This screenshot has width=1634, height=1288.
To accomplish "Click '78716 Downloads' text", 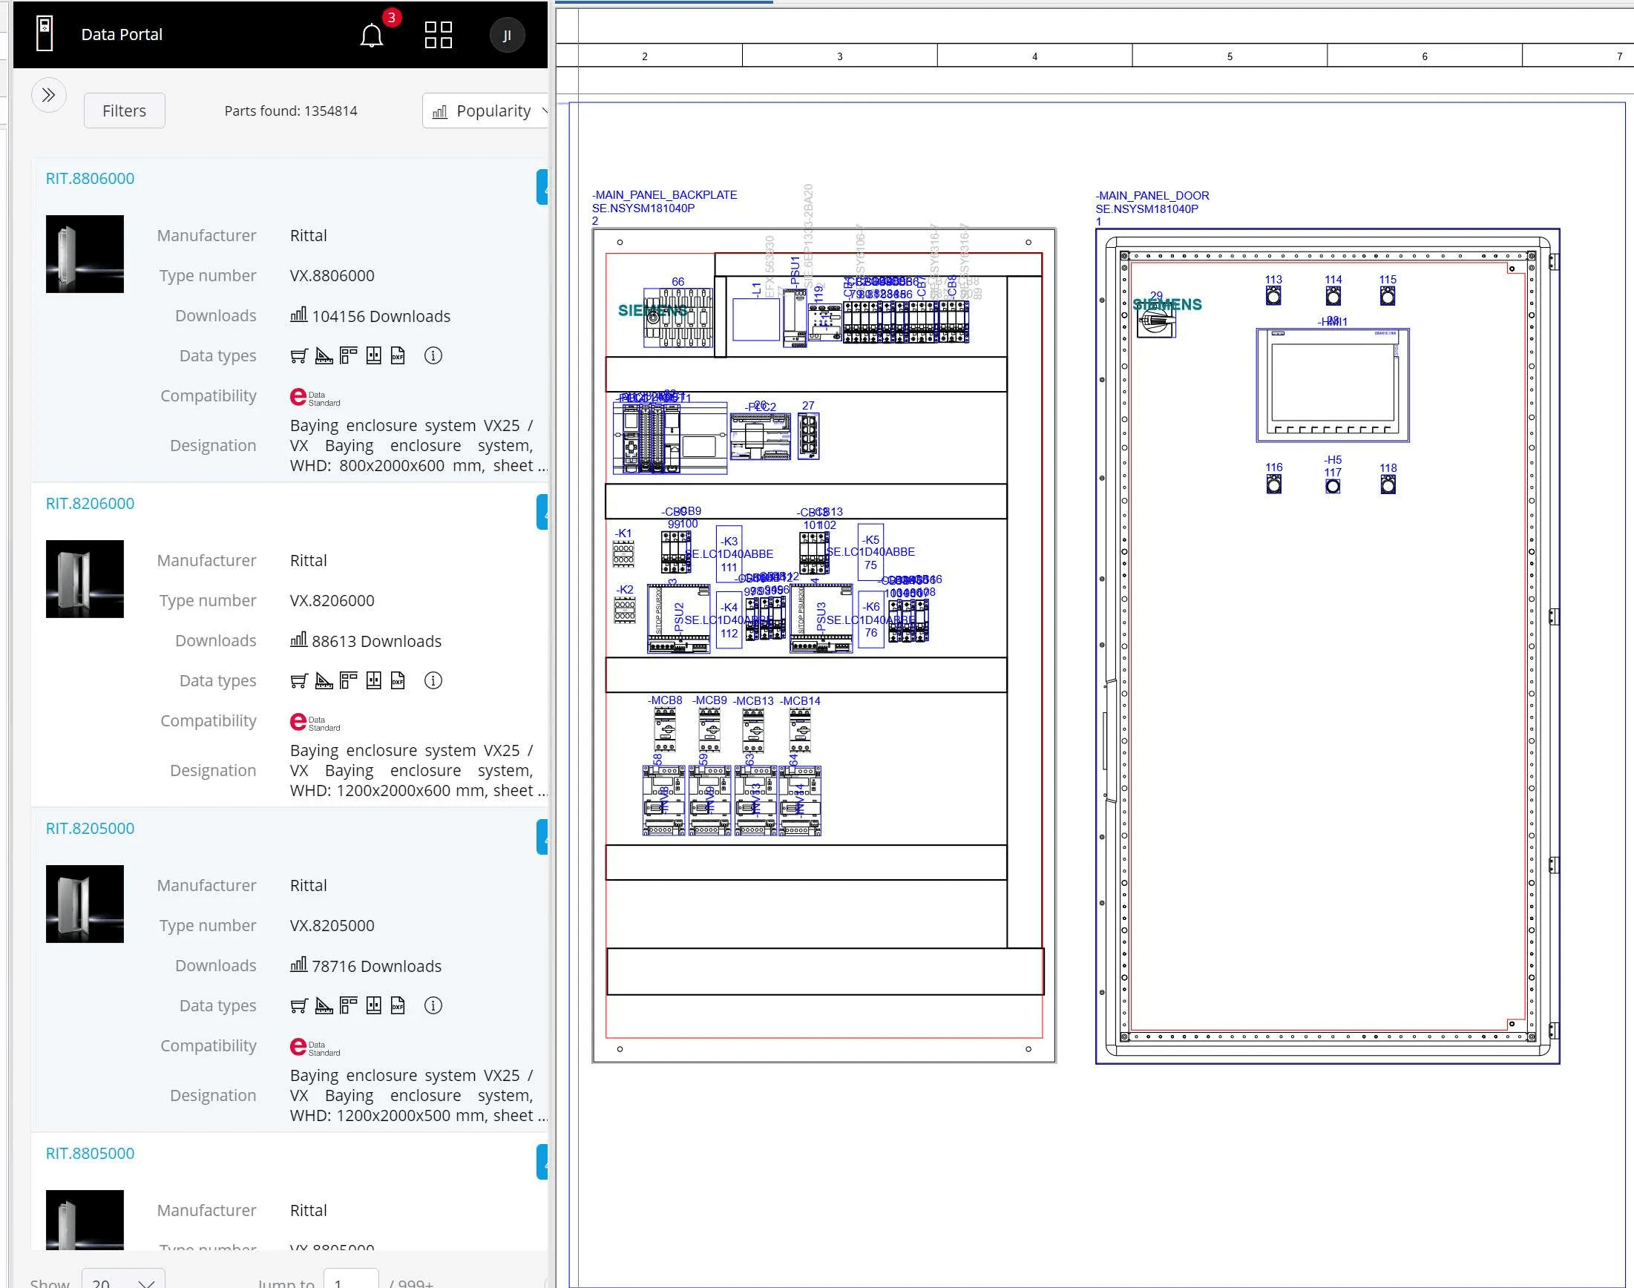I will (x=376, y=967).
